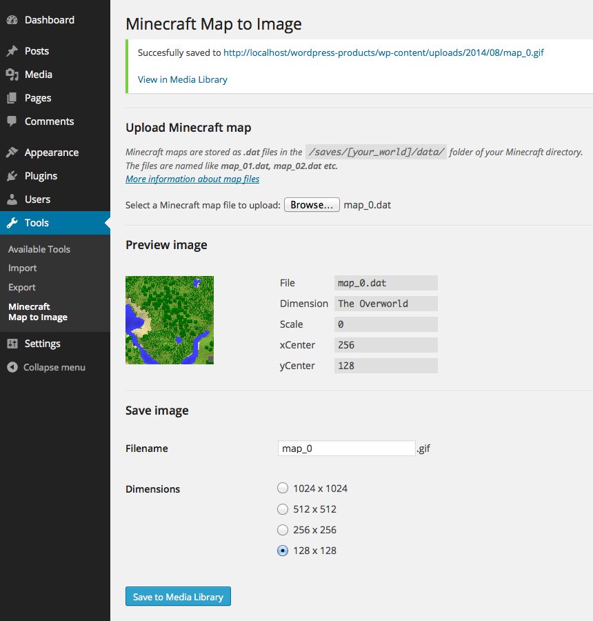Open More information about map files link
Viewport: 593px width, 621px height.
pyautogui.click(x=192, y=179)
